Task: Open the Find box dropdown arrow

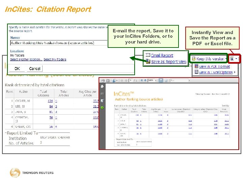Action: [189, 81]
